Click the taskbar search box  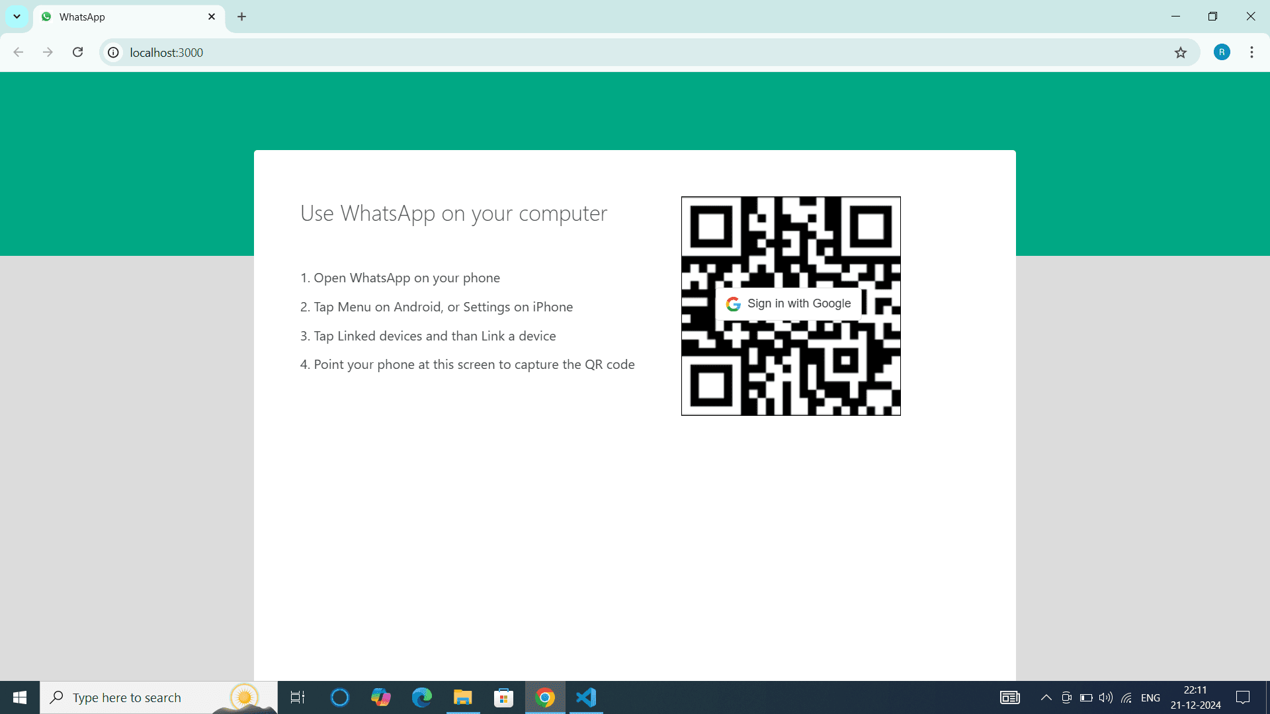click(159, 697)
